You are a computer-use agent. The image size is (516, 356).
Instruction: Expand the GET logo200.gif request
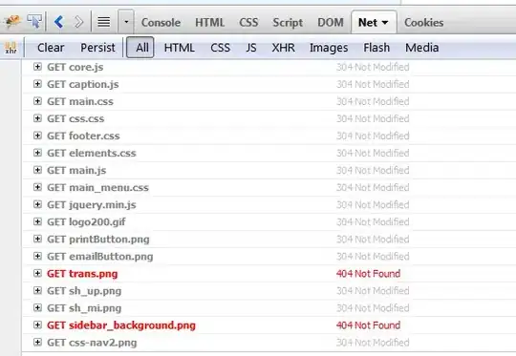38,221
